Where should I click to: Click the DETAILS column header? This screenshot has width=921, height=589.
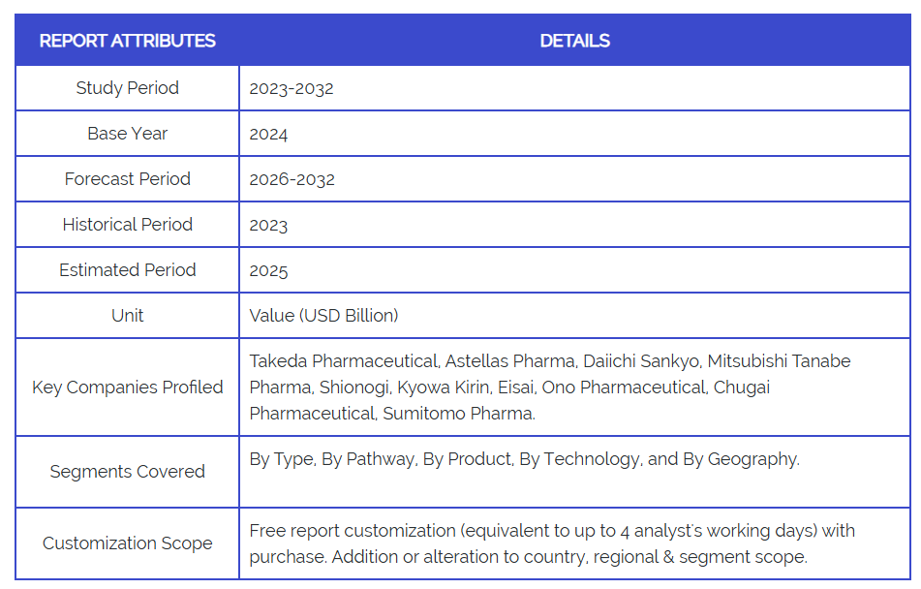tap(574, 41)
